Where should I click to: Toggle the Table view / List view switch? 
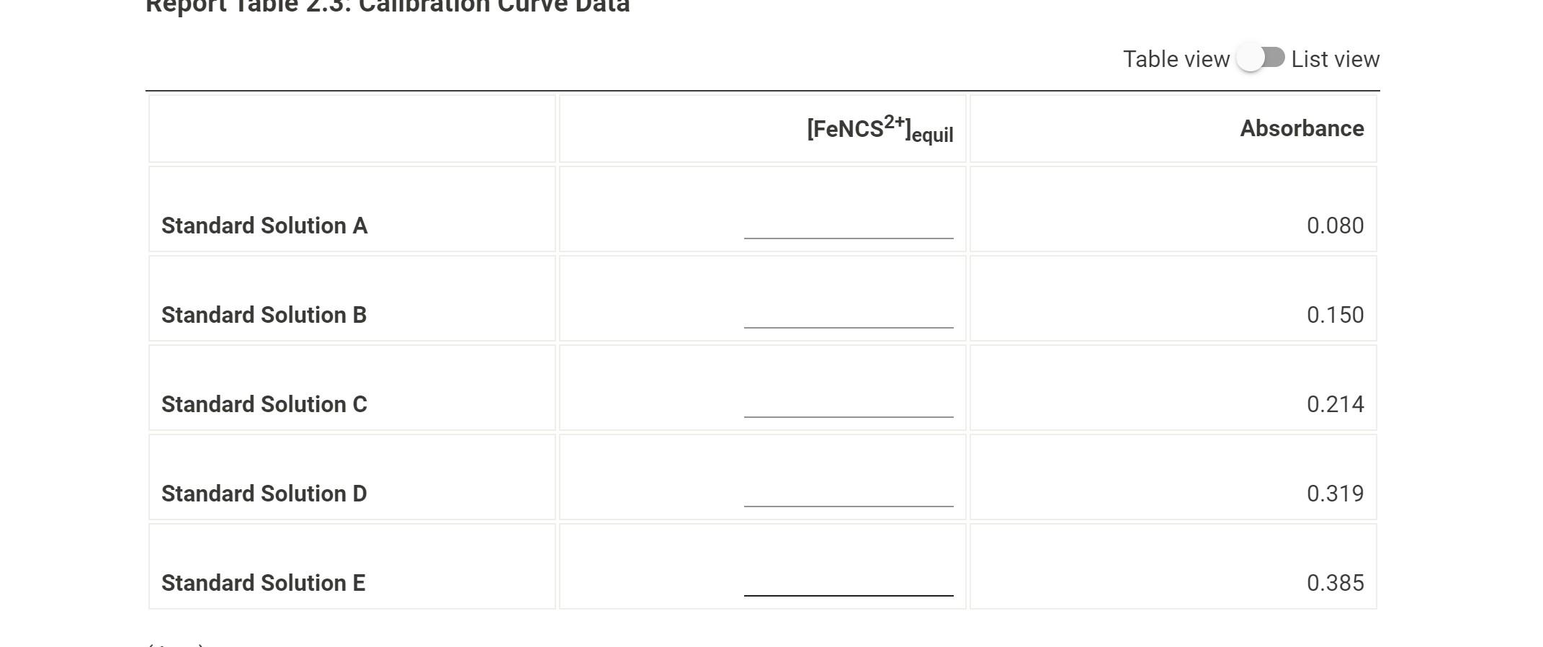[x=1261, y=58]
